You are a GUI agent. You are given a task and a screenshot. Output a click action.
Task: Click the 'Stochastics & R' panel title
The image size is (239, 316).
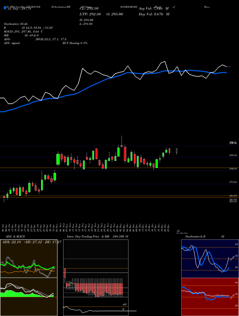195,237
